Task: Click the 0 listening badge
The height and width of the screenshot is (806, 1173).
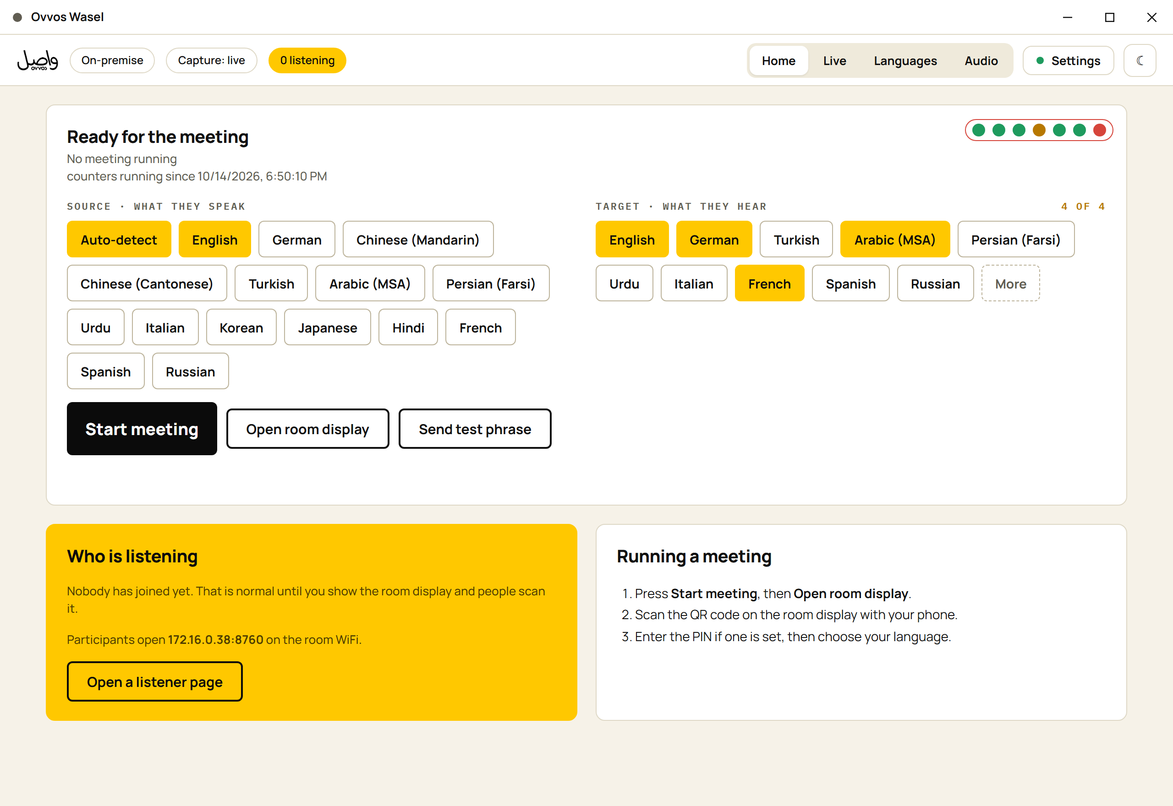Action: click(x=307, y=60)
